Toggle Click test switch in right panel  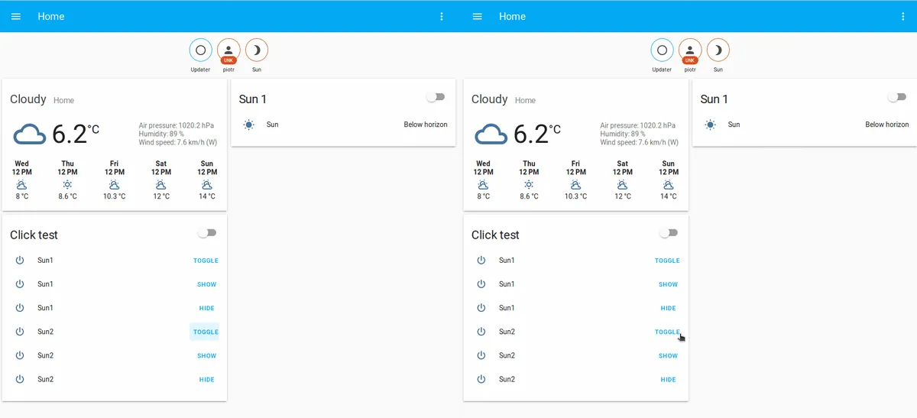click(x=668, y=232)
